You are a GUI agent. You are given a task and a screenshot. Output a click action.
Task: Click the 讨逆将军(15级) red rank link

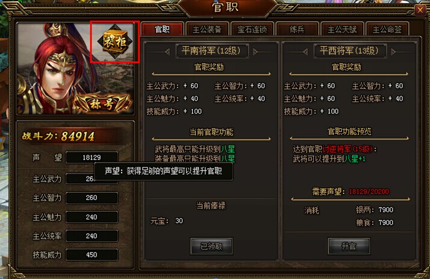(347, 149)
